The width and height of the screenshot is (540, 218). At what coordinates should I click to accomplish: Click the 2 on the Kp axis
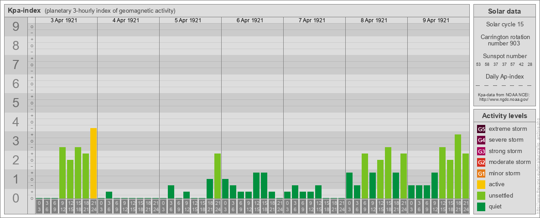(x=16, y=160)
